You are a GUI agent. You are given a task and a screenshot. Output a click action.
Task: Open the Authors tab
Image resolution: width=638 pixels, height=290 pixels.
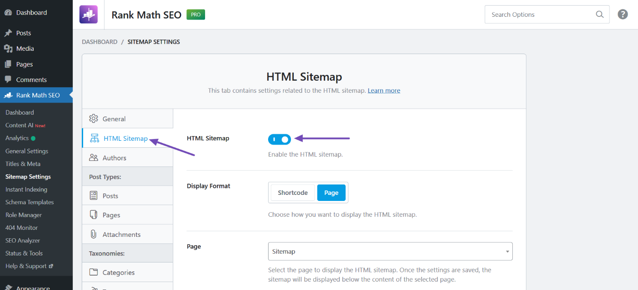click(x=128, y=158)
